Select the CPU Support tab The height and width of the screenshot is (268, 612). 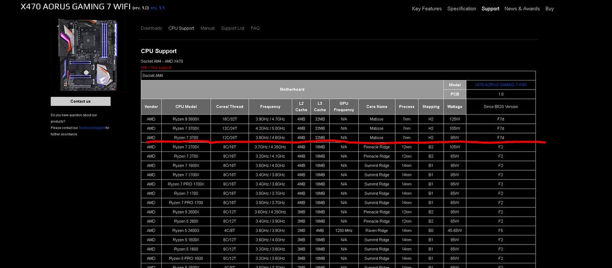click(x=181, y=28)
